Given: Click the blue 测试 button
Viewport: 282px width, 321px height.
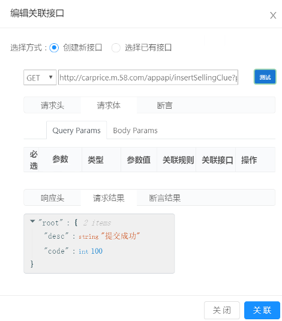Looking at the screenshot, I should [265, 77].
